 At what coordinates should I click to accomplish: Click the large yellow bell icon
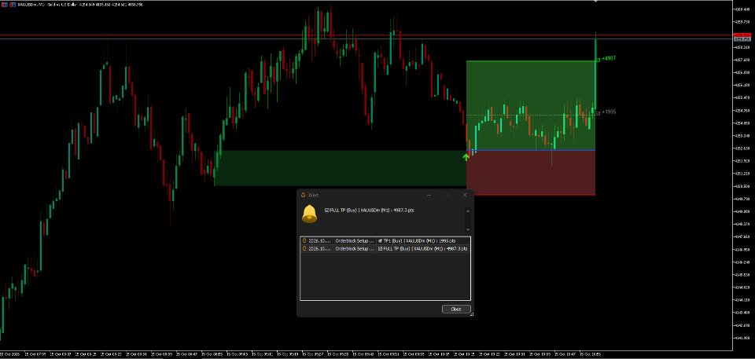(x=309, y=214)
